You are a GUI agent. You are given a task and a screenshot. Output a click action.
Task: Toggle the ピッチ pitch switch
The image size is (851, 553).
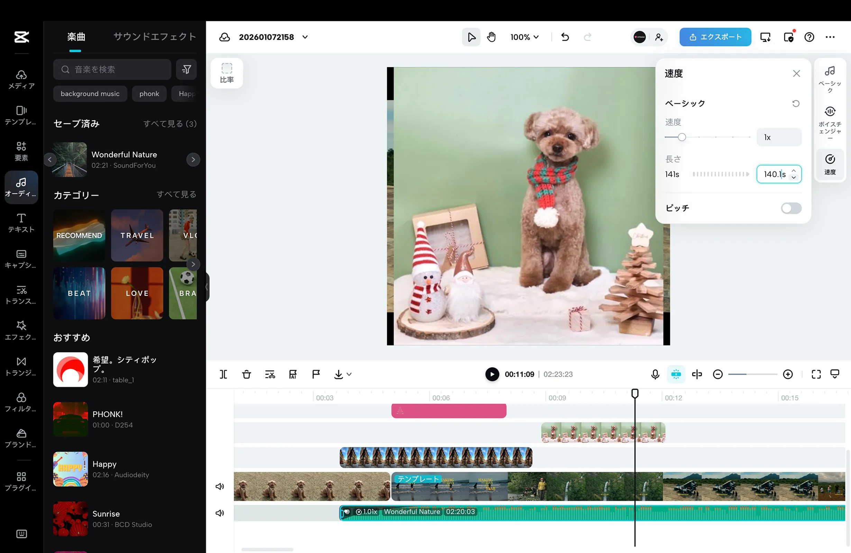tap(791, 208)
